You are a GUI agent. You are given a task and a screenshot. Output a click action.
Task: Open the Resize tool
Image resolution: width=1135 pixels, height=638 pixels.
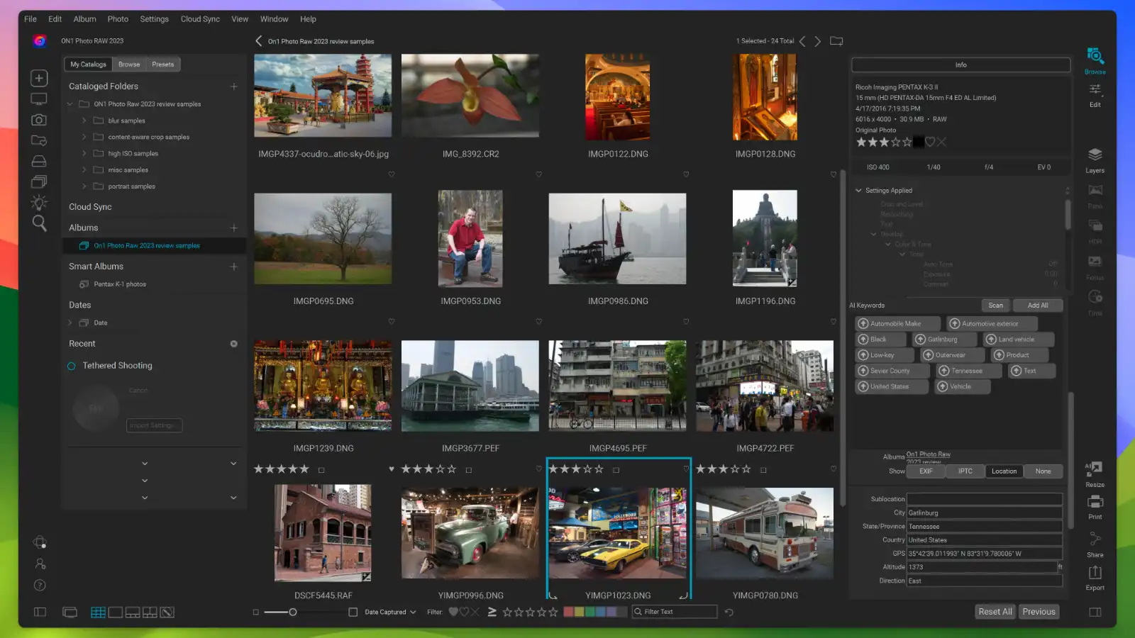(1094, 474)
